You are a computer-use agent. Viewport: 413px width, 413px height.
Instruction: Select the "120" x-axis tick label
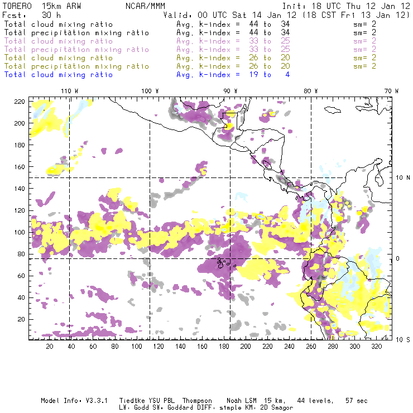(x=159, y=347)
